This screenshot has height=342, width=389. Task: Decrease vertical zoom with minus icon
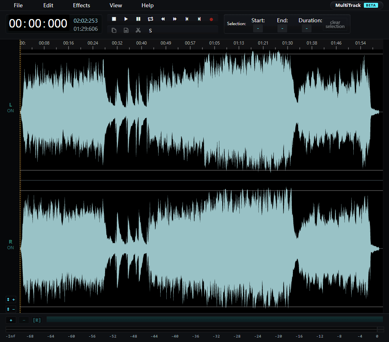click(11, 309)
